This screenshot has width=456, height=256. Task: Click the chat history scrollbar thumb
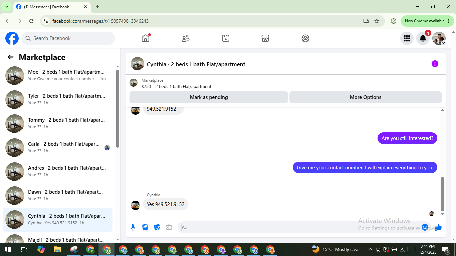click(x=443, y=194)
